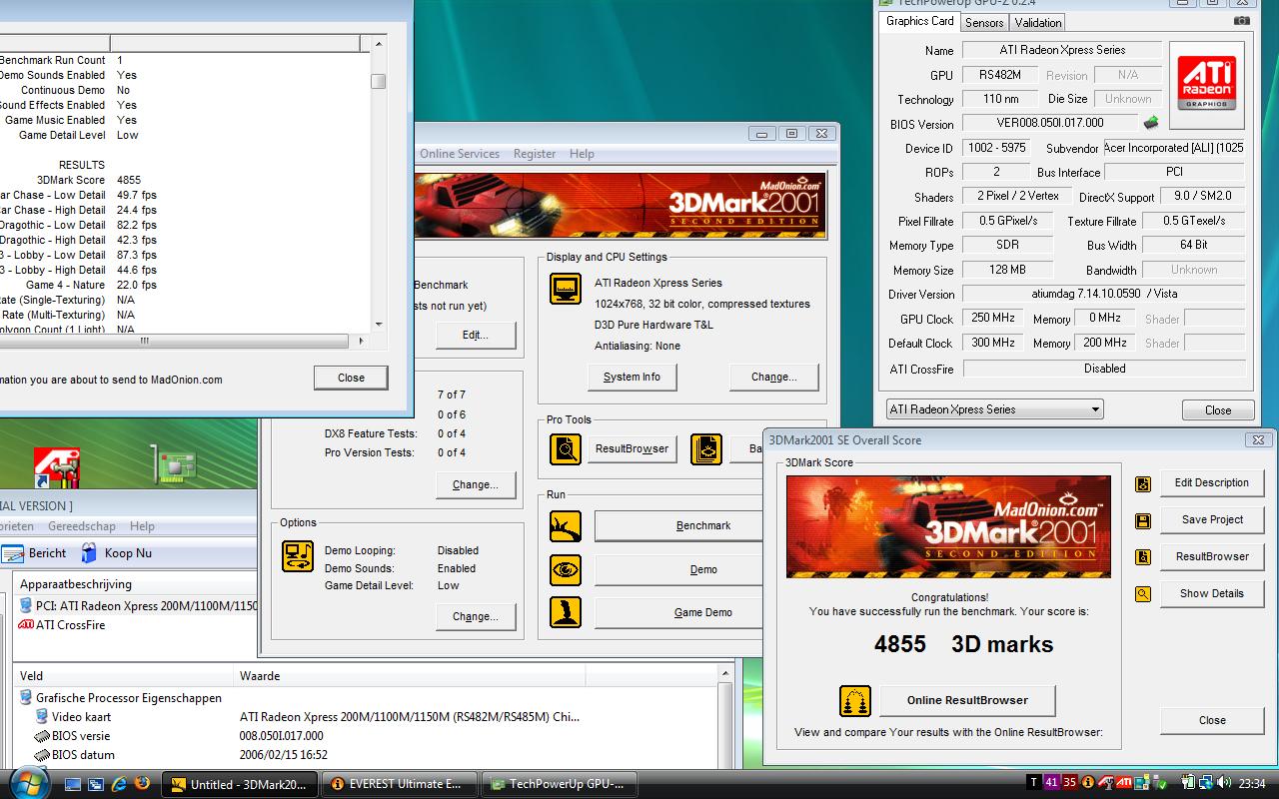
Task: Click the Bericht report icon in EVEREST
Action: point(13,553)
